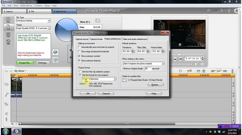Select the Disc output icon
The height and width of the screenshot is (135, 242).
[x=8, y=19]
